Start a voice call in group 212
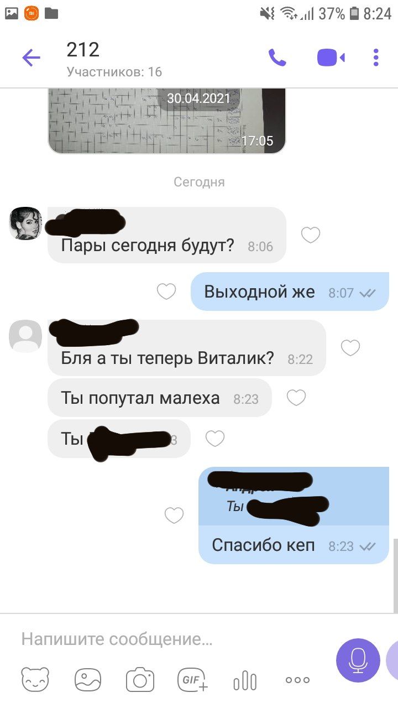Viewport: 398px width, 708px height. tap(277, 58)
